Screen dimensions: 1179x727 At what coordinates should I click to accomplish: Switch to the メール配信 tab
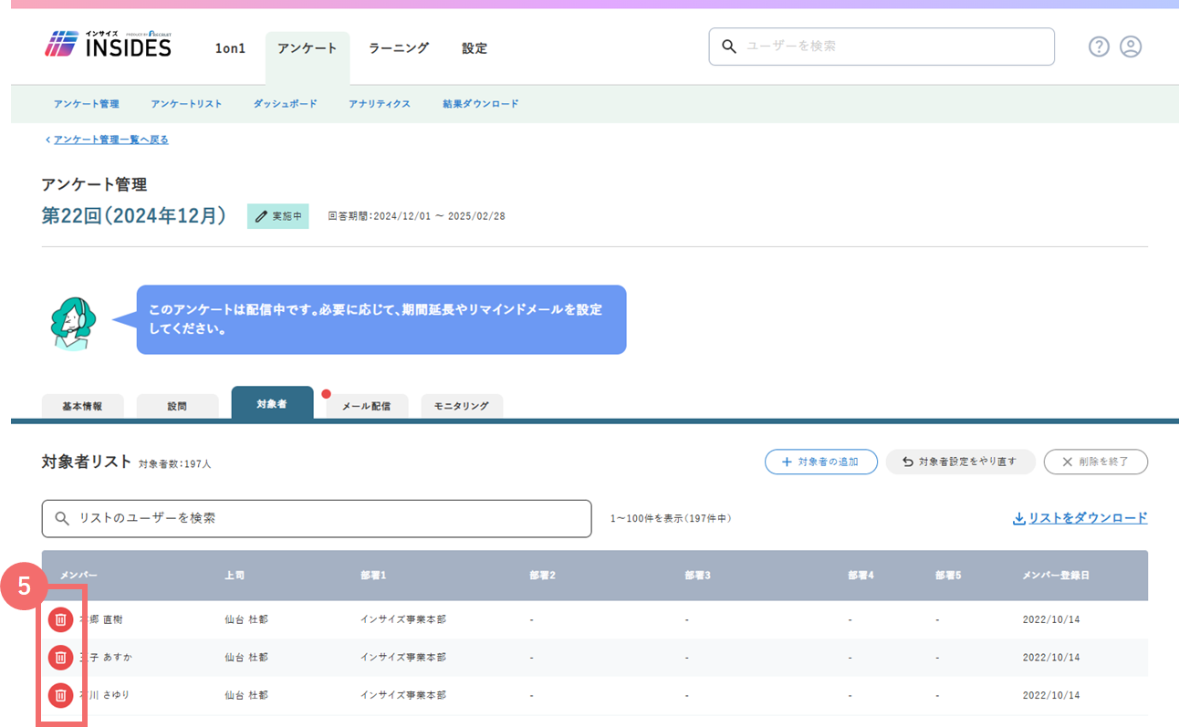click(367, 406)
